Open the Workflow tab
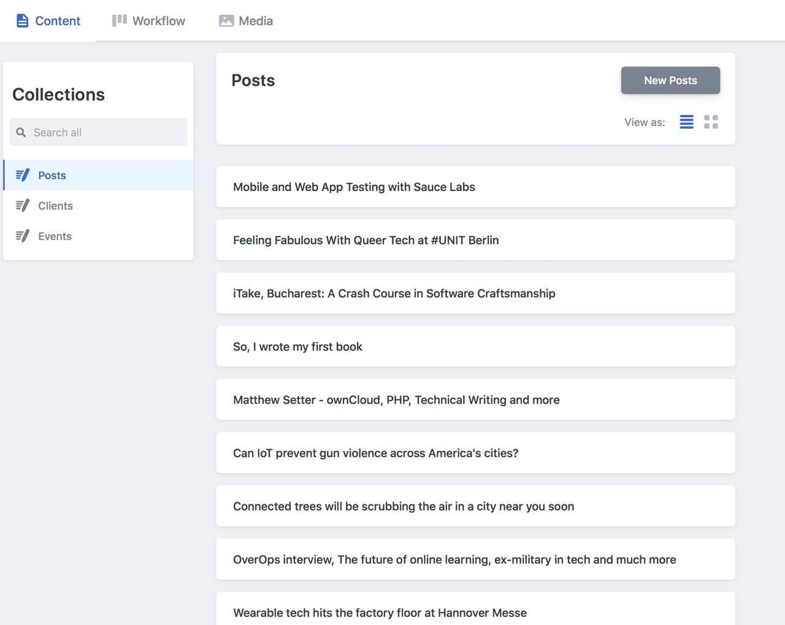The width and height of the screenshot is (785, 625). pos(158,21)
